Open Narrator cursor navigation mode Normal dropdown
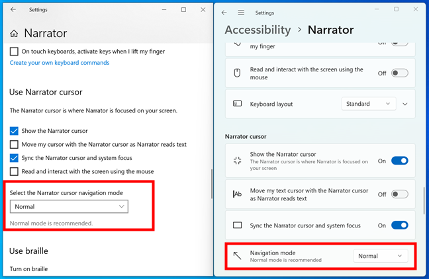 point(69,206)
